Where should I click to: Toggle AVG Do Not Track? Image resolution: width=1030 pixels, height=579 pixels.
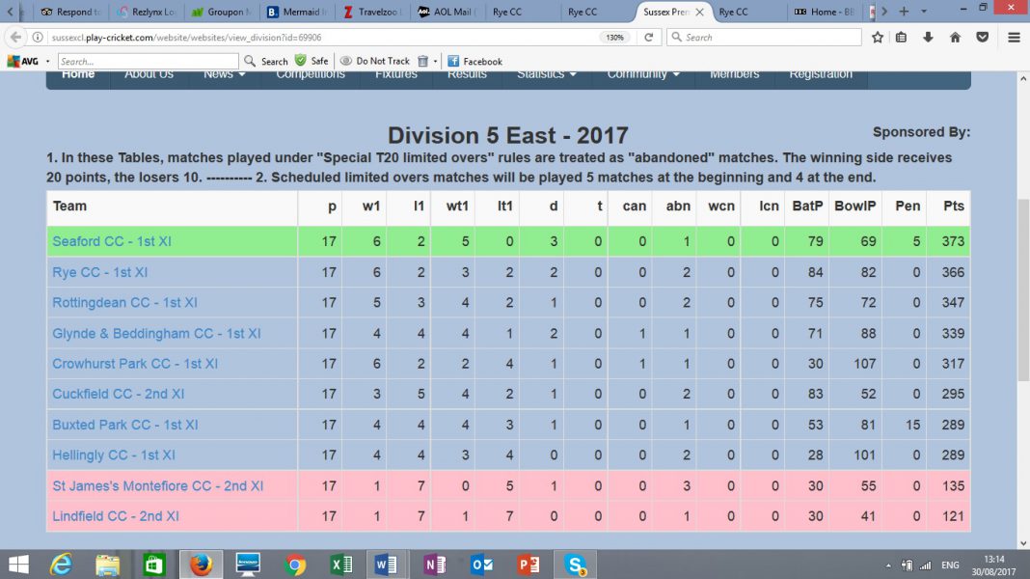tap(374, 61)
